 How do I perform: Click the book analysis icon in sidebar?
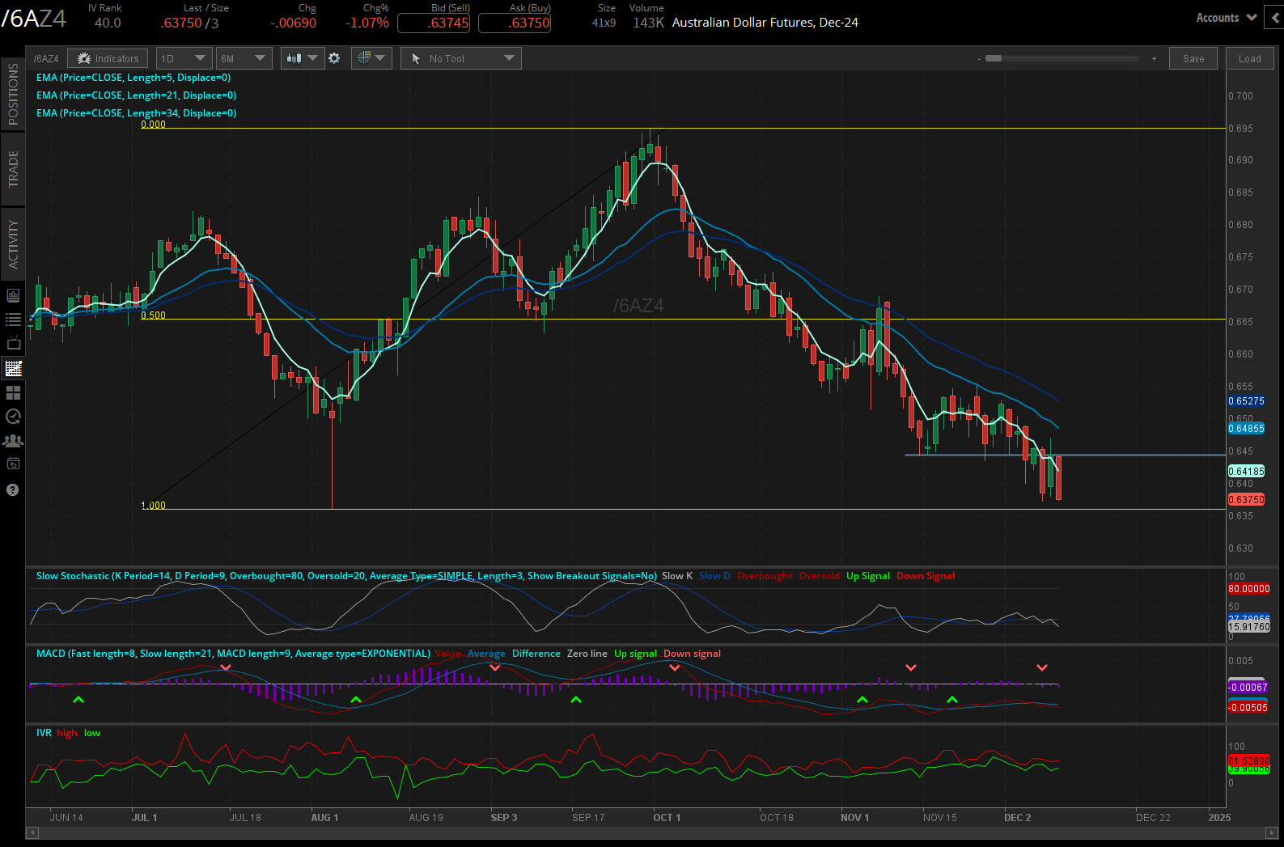(13, 295)
